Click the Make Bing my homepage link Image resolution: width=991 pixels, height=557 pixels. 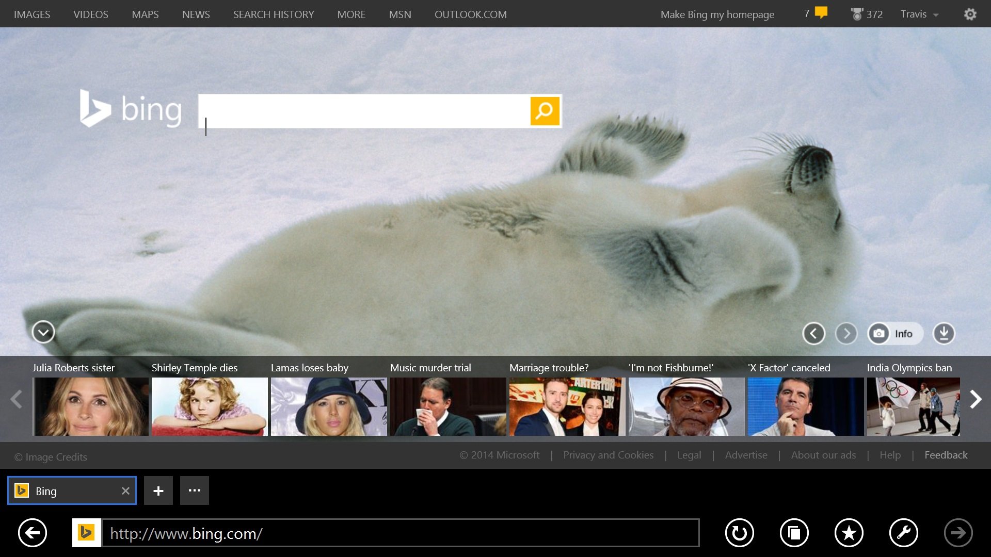click(717, 14)
